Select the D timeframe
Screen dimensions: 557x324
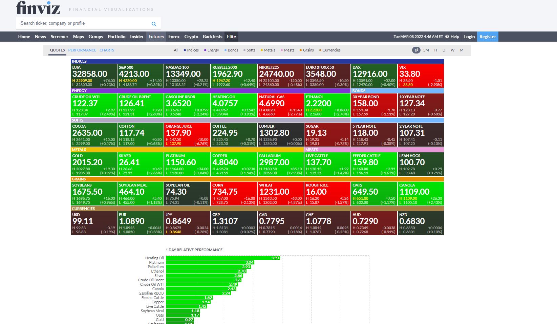coord(444,50)
